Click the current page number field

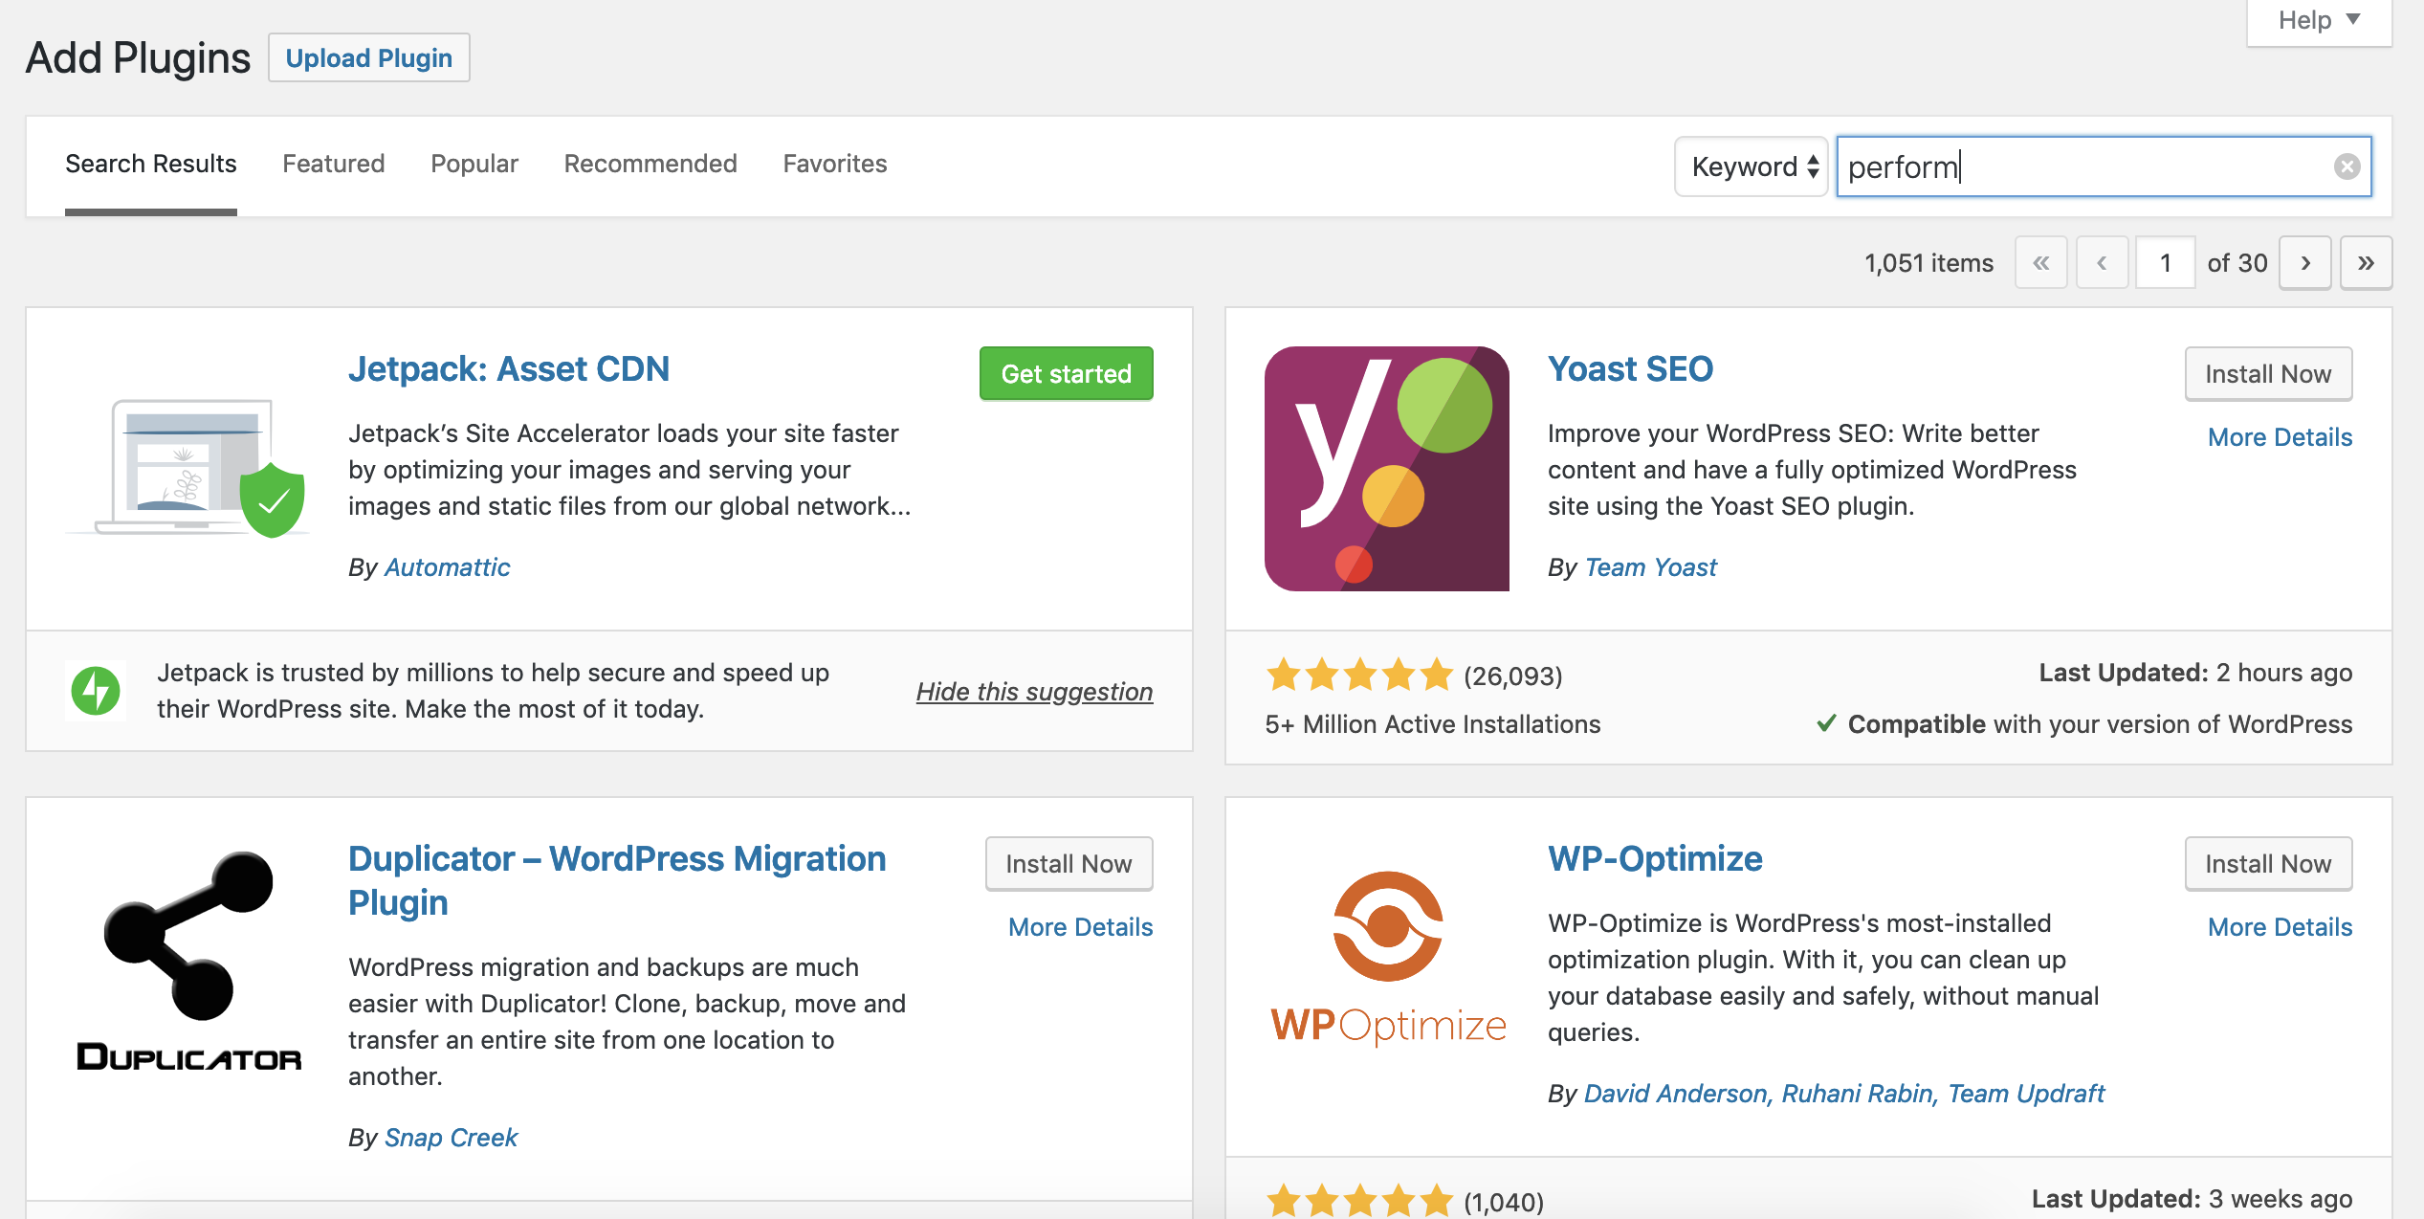point(2165,262)
